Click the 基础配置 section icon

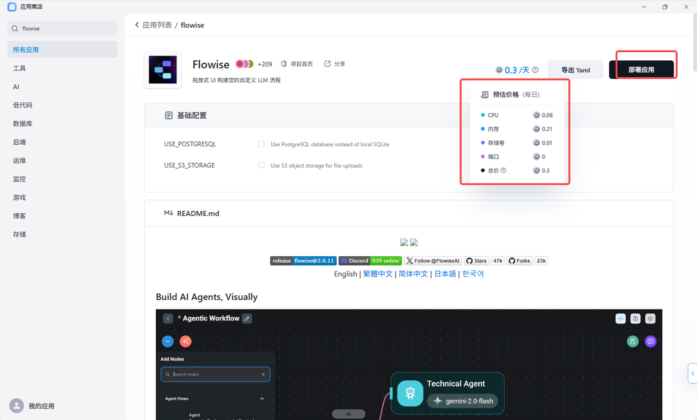169,115
